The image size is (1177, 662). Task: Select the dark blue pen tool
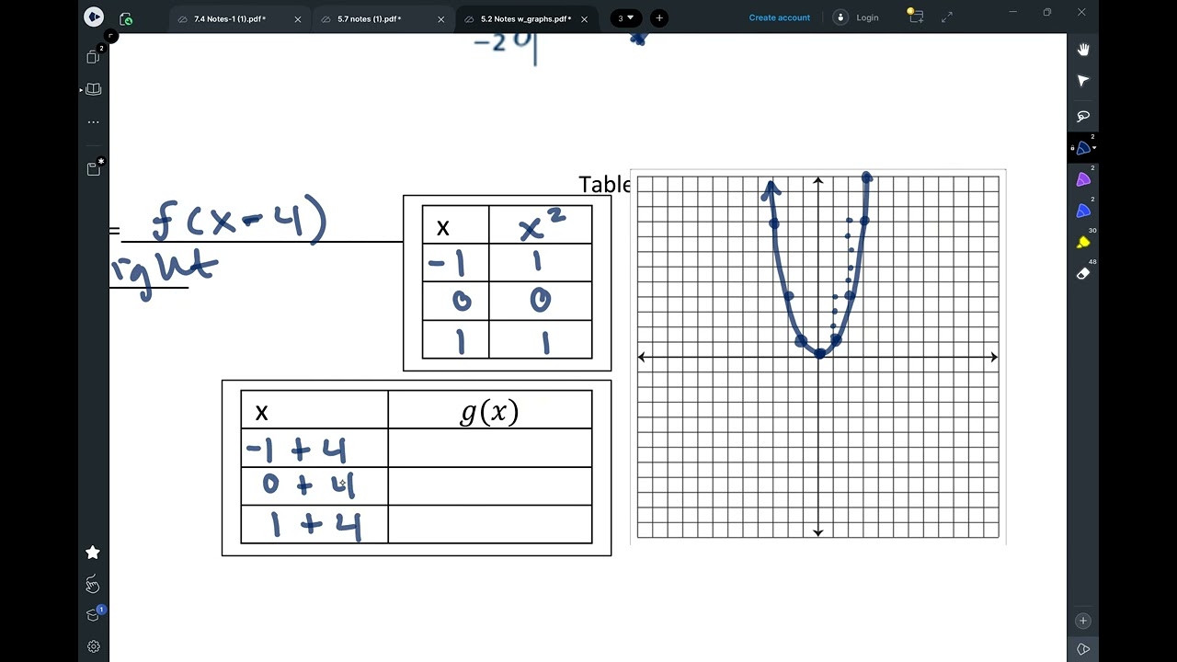(1083, 148)
